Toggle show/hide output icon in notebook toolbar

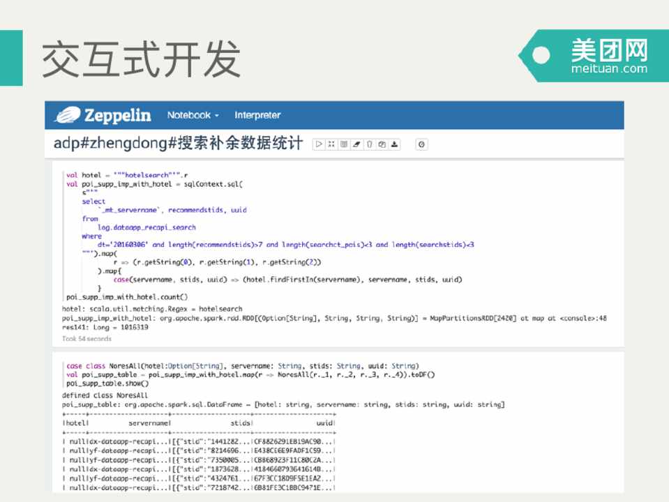tap(343, 144)
